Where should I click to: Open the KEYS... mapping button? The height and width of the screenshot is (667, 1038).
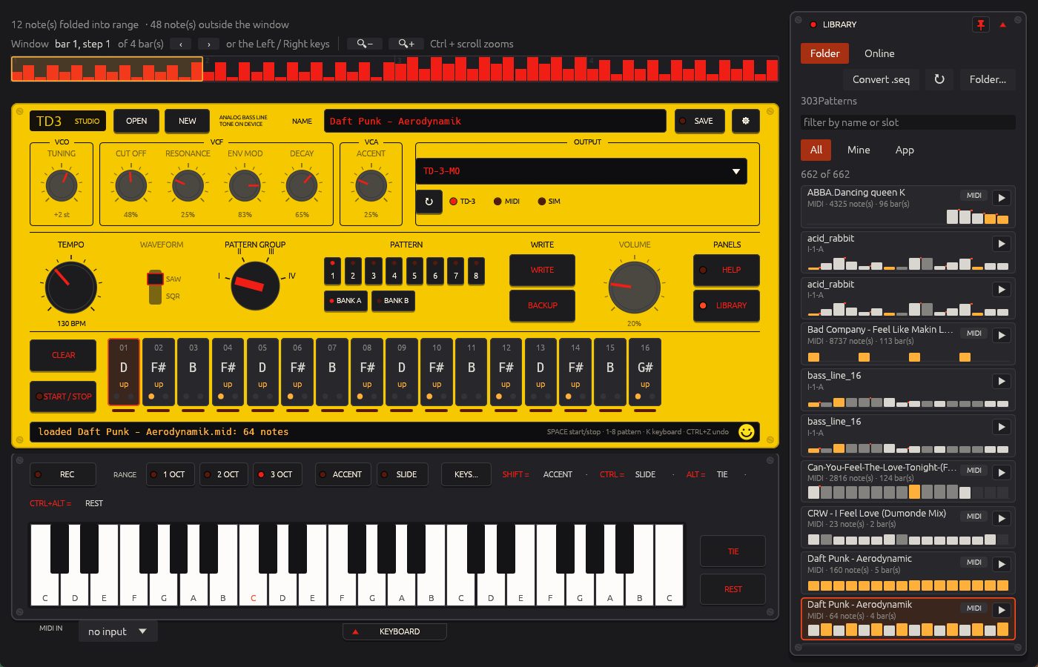tap(466, 474)
